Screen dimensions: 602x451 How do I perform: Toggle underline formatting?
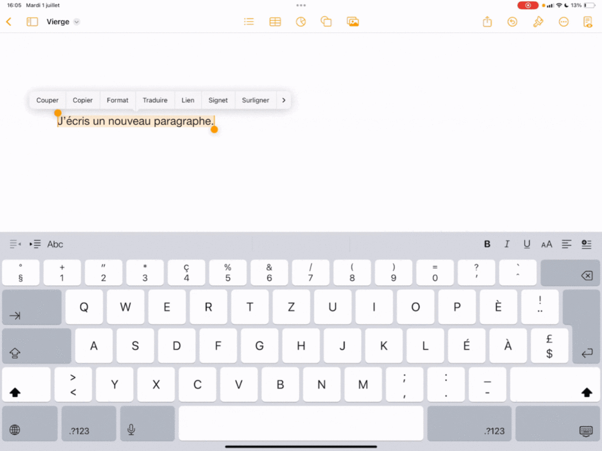coord(527,244)
